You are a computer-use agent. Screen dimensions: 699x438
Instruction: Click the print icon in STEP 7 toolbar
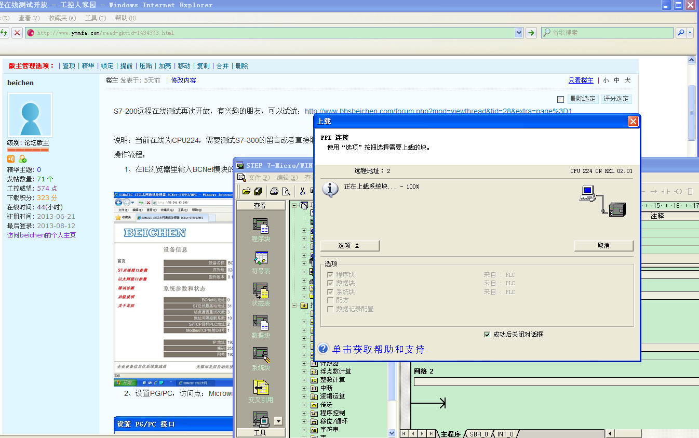click(274, 191)
